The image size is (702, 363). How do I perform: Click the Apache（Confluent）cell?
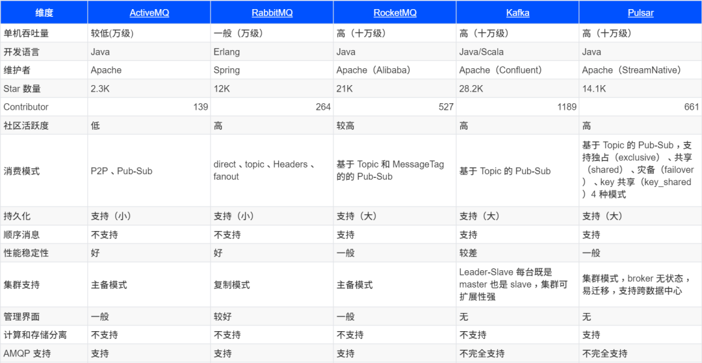517,70
